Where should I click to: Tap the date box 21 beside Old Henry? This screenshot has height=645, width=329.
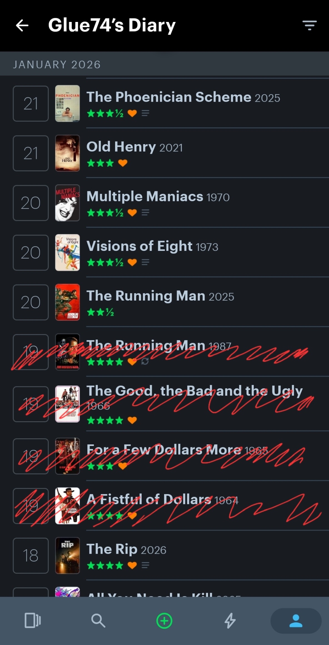coord(31,153)
